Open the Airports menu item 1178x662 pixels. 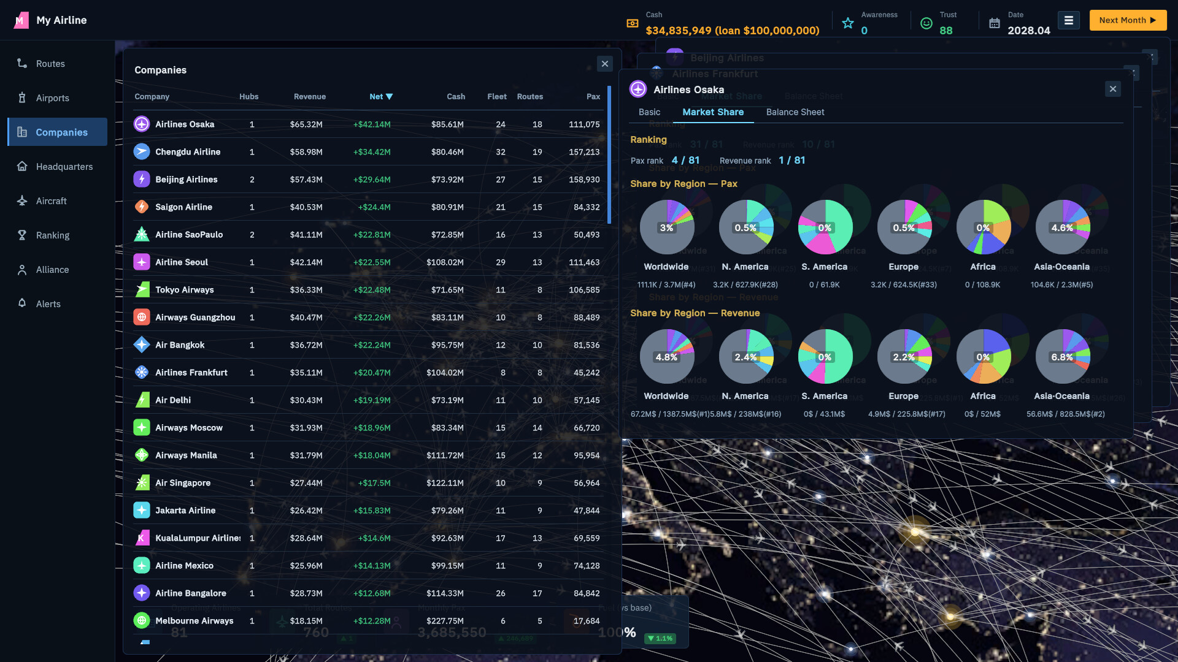coord(57,97)
